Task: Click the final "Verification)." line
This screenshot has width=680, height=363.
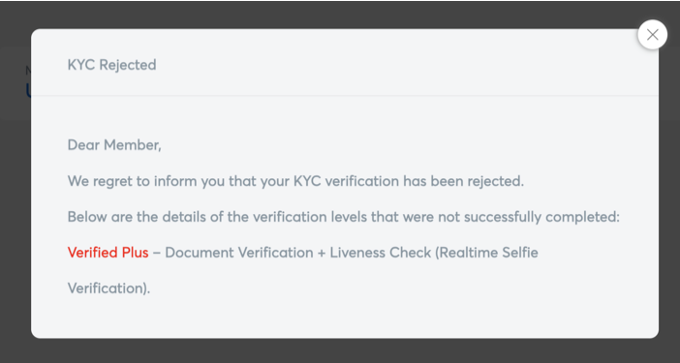Action: coord(108,288)
